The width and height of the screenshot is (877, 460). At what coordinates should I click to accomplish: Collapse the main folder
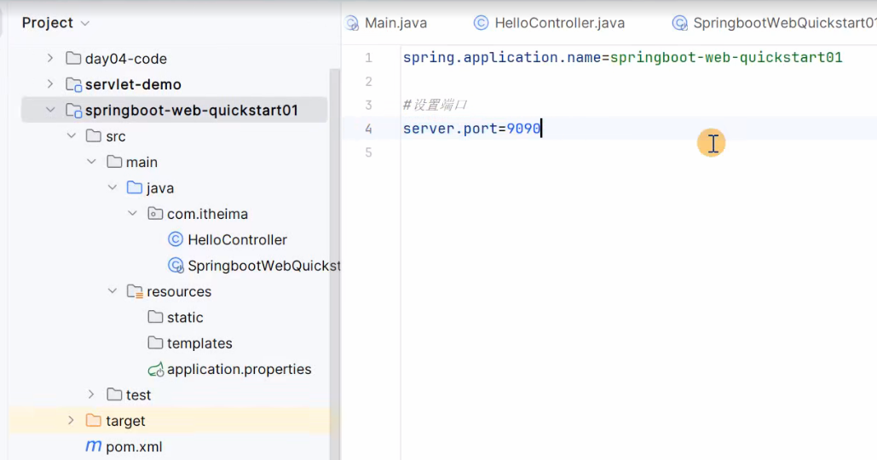pos(92,162)
